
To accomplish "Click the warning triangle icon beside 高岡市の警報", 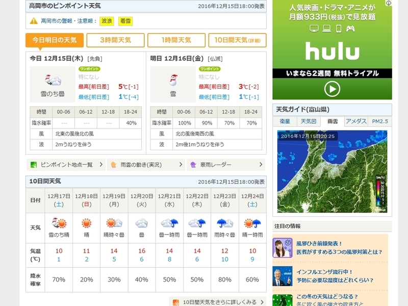I will click(34, 21).
